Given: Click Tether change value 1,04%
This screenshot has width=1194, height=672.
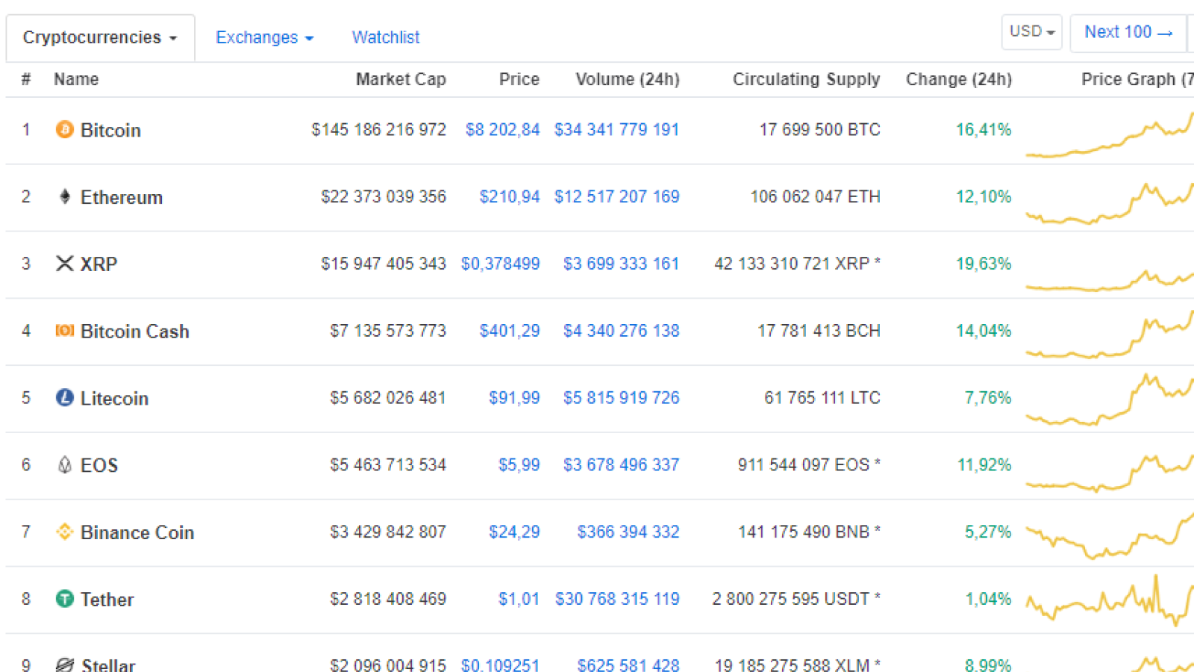Looking at the screenshot, I should point(988,599).
